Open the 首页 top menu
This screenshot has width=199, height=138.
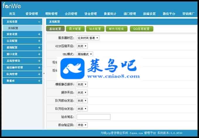(12, 14)
